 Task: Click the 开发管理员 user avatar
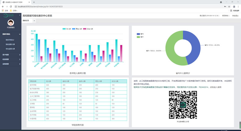pos(11,23)
